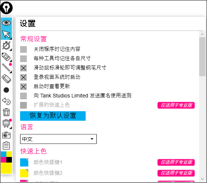
Task: Open the black dot pen size selector
Action: [x=6, y=90]
